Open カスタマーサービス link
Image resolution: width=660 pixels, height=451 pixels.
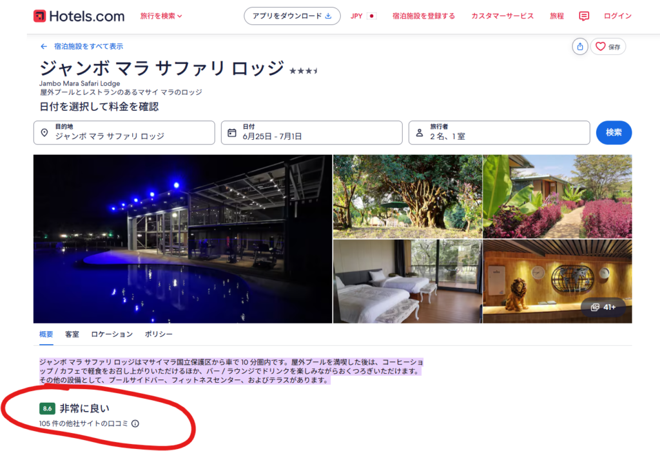(503, 16)
